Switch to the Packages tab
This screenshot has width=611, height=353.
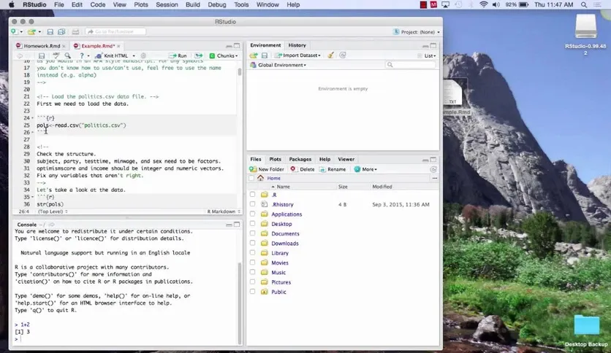point(300,160)
